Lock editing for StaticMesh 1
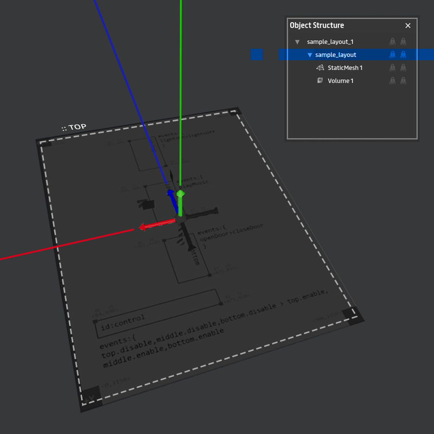The image size is (434, 434). tap(392, 68)
